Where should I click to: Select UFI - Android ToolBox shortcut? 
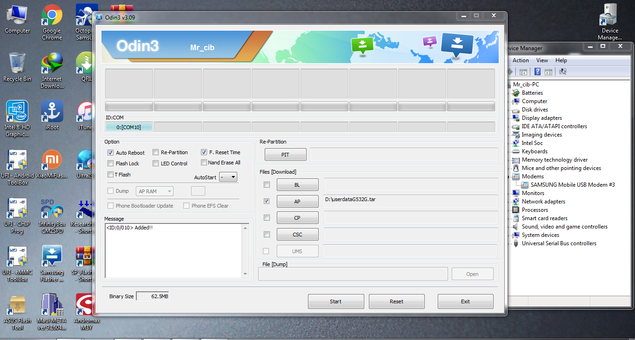pos(17,167)
